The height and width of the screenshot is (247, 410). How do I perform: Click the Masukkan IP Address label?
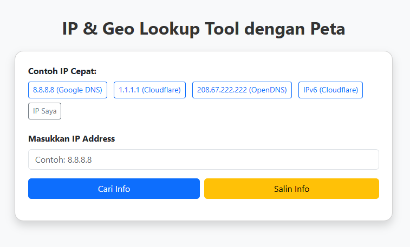coord(71,139)
